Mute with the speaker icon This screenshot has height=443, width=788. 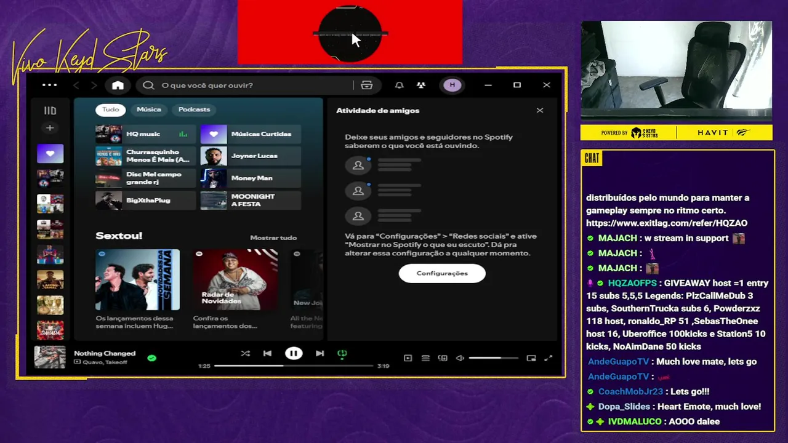pyautogui.click(x=460, y=358)
